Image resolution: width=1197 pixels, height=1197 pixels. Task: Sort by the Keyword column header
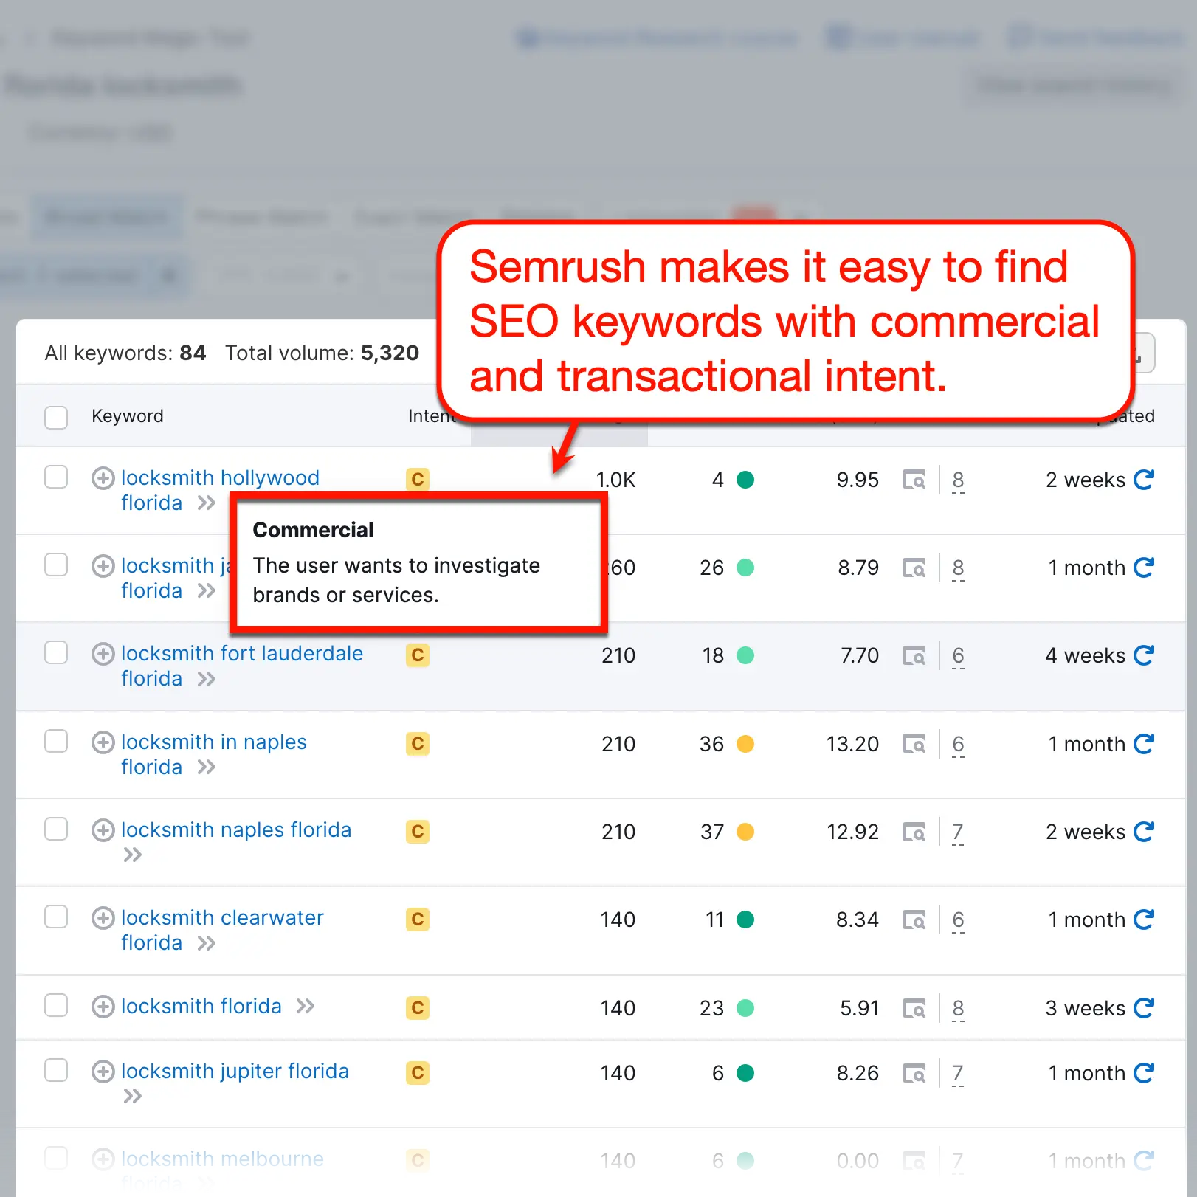tap(127, 416)
